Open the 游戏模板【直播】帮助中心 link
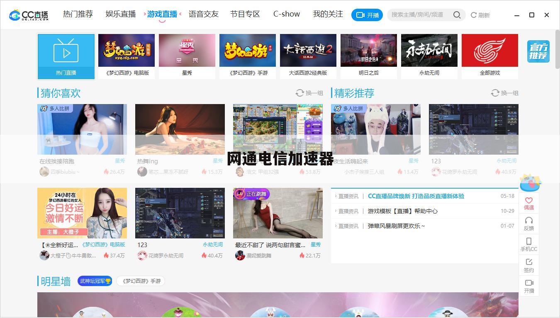 (403, 211)
